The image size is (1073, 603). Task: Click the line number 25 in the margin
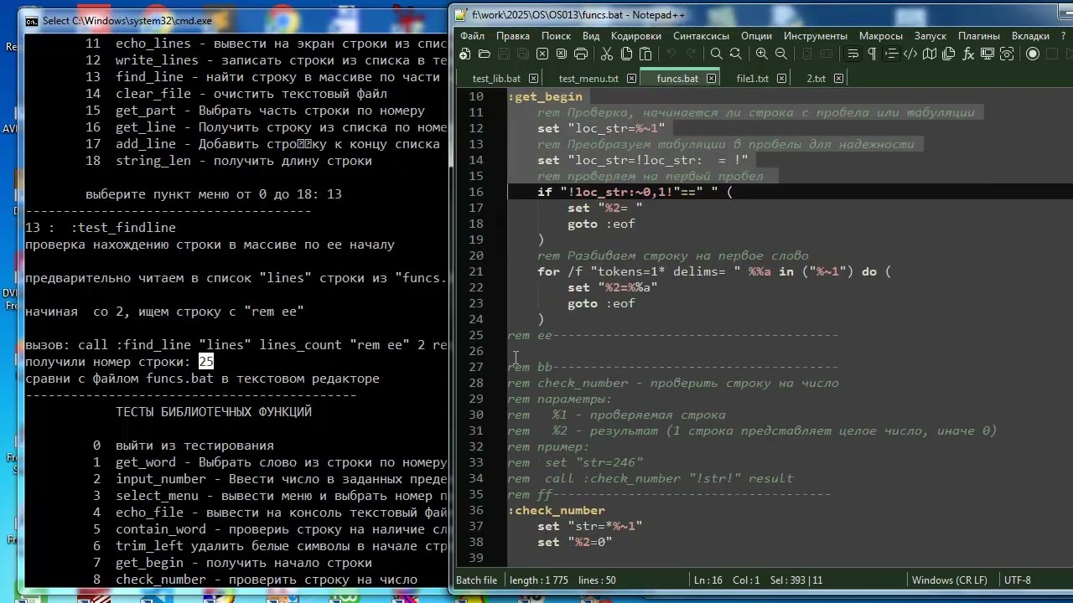[475, 335]
